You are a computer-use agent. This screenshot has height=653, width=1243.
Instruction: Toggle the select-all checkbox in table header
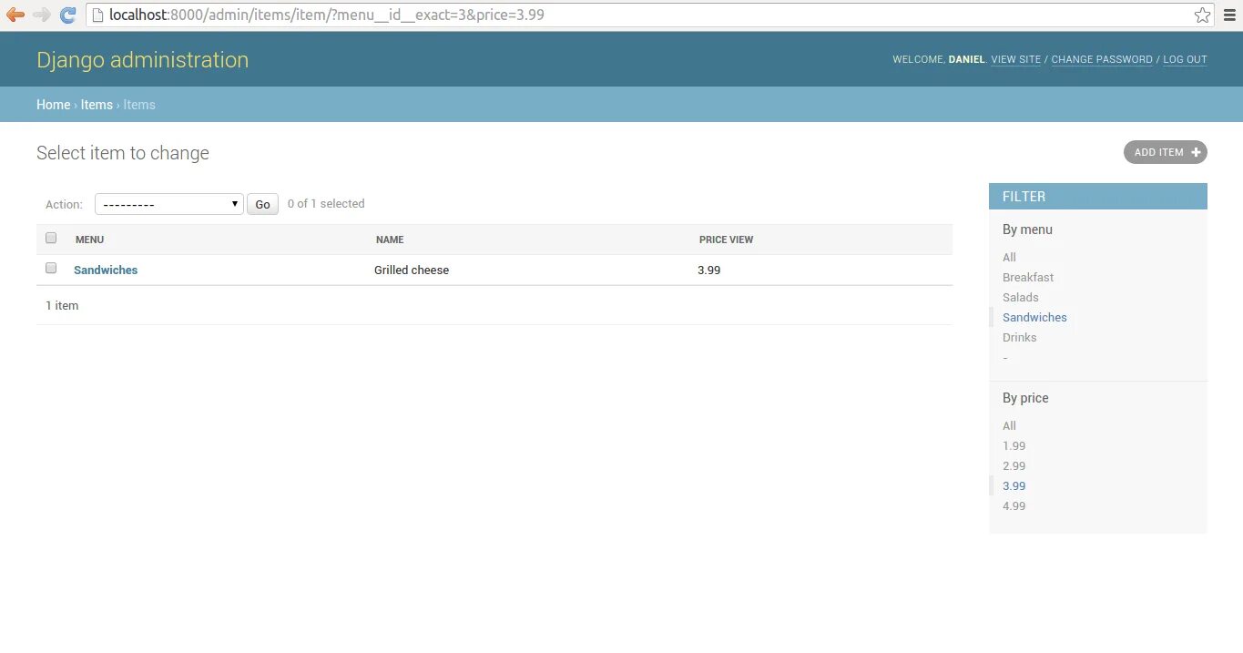[x=51, y=238]
